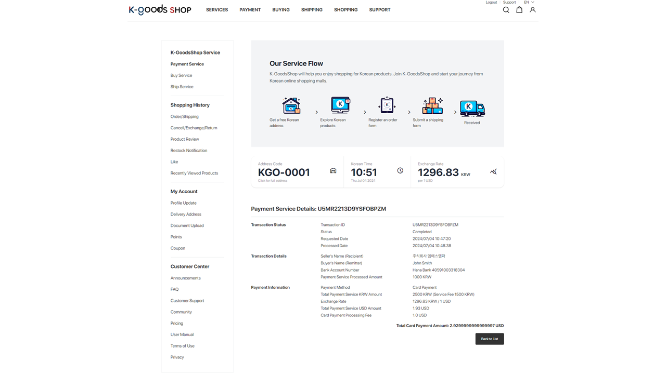Click the user account profile icon
The height and width of the screenshot is (374, 666).
point(532,10)
